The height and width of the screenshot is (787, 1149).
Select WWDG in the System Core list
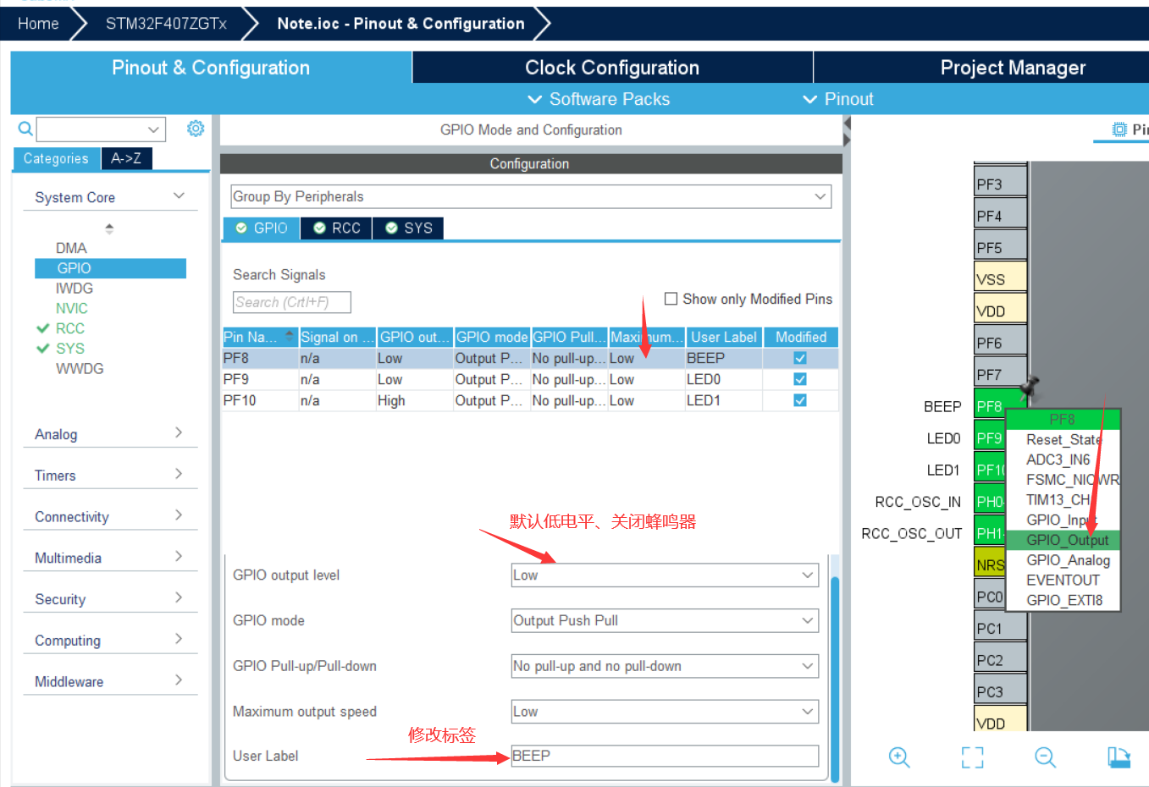80,369
